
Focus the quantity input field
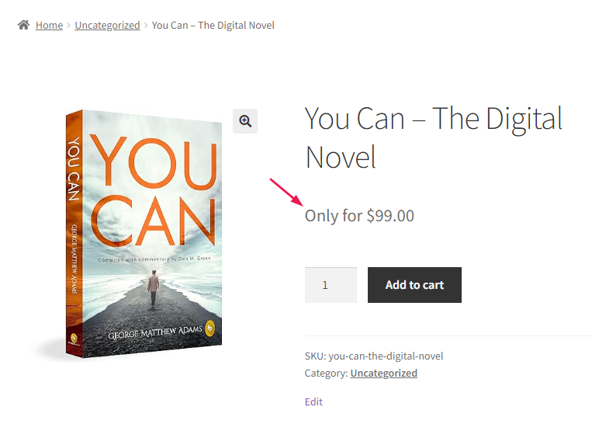331,285
